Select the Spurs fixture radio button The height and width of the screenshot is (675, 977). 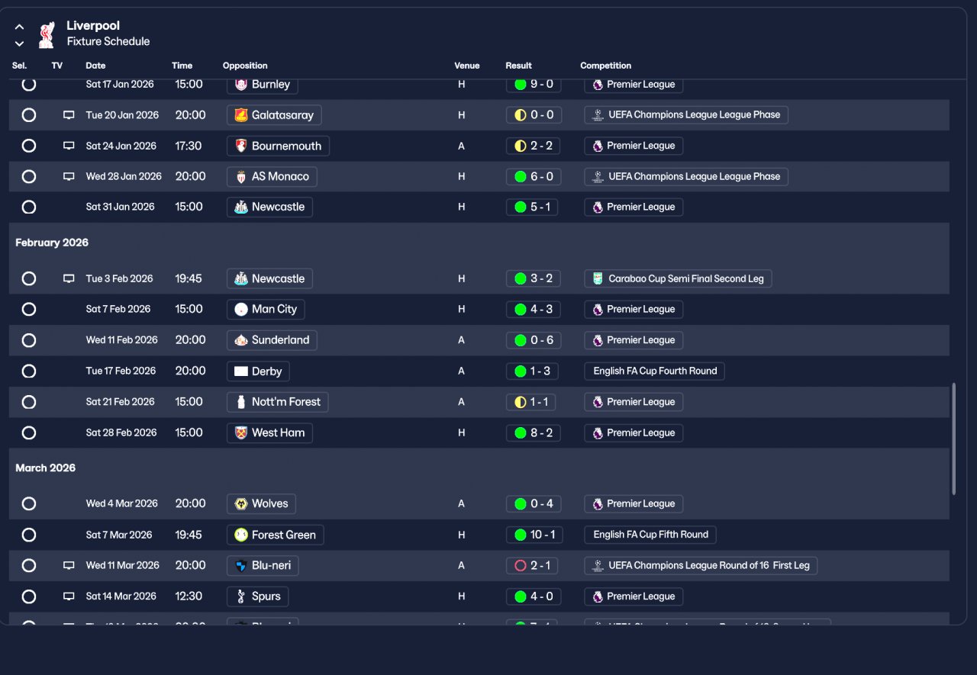coord(29,596)
